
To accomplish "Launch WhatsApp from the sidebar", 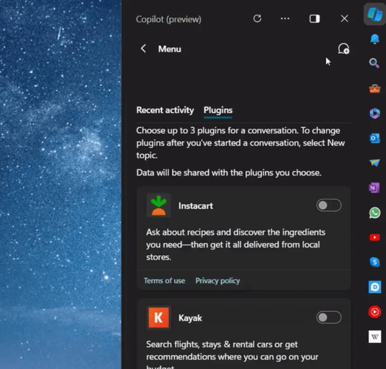I will click(x=375, y=213).
